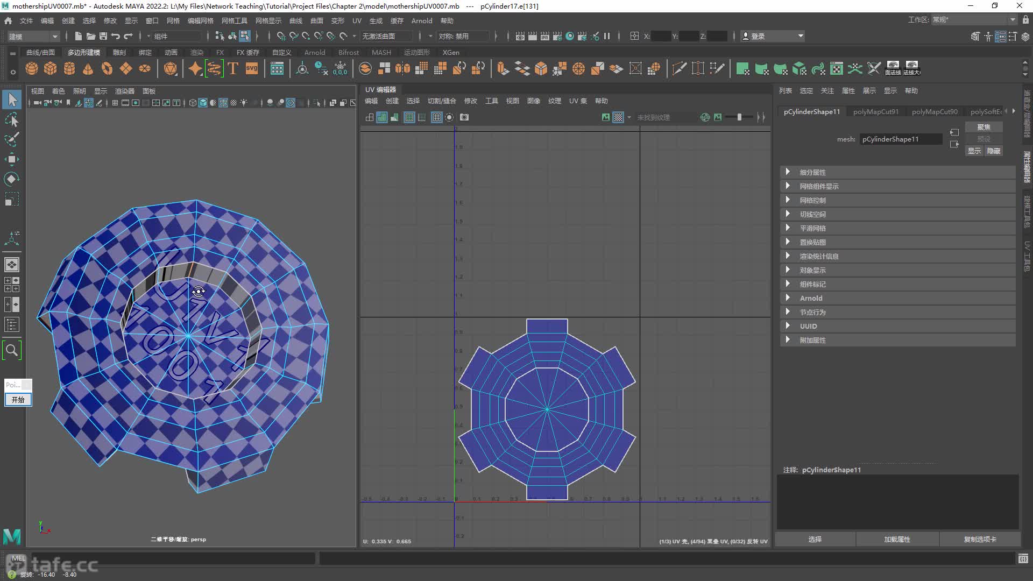
Task: Create a polygon sphere from the shelf
Action: pyautogui.click(x=32, y=68)
